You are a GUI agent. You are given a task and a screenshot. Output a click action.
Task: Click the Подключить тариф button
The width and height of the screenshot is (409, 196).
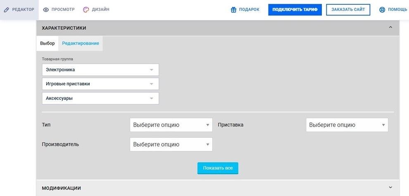click(x=295, y=9)
